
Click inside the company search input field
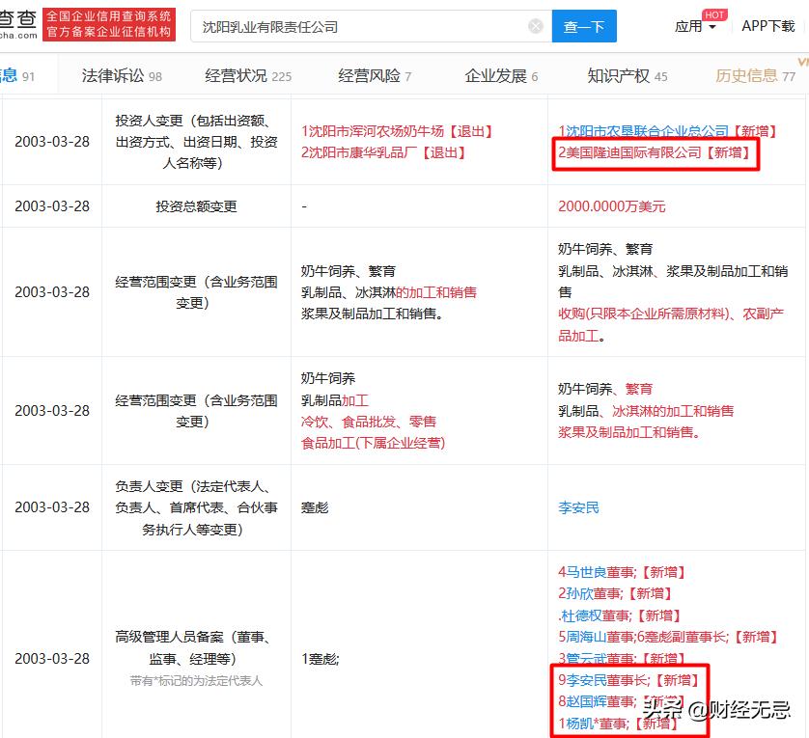367,26
